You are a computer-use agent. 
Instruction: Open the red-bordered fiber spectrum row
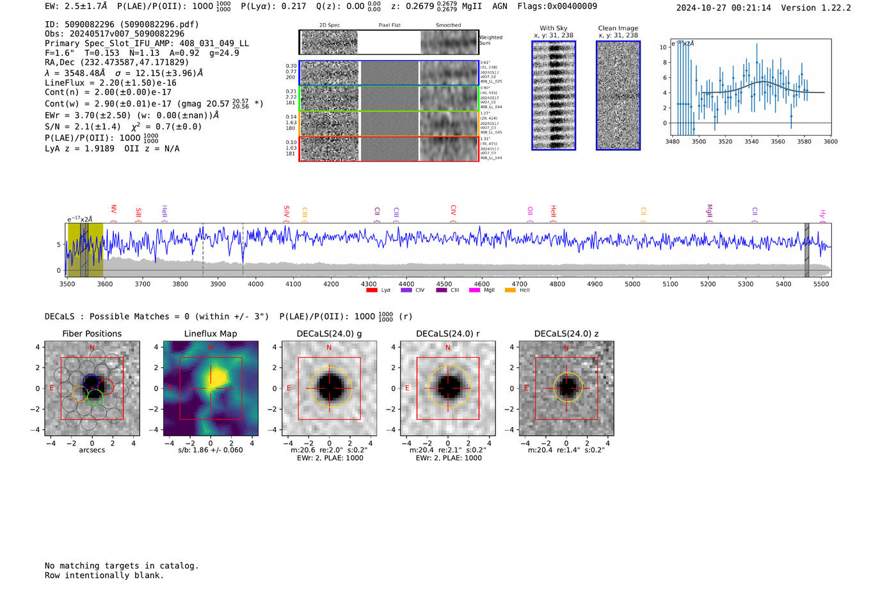389,148
